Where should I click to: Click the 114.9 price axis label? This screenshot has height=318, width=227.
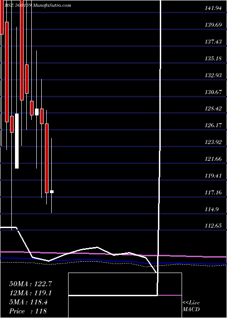pyautogui.click(x=212, y=209)
